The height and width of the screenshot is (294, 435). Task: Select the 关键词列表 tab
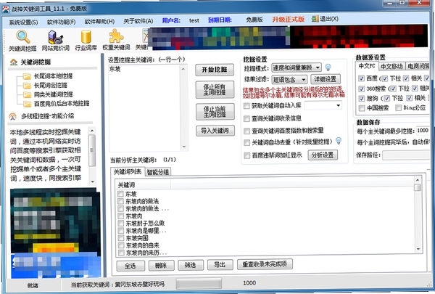[128, 172]
